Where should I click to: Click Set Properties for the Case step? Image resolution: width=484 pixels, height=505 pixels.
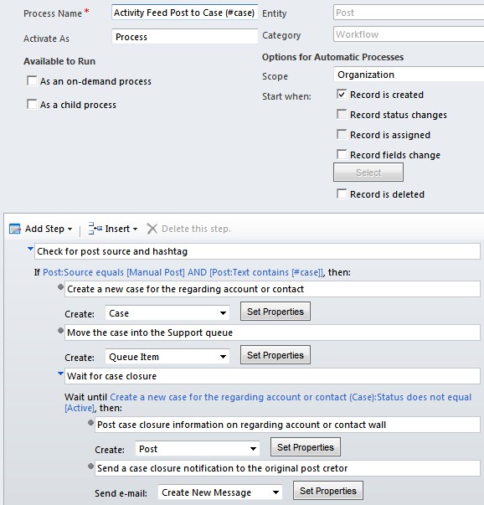(x=275, y=312)
